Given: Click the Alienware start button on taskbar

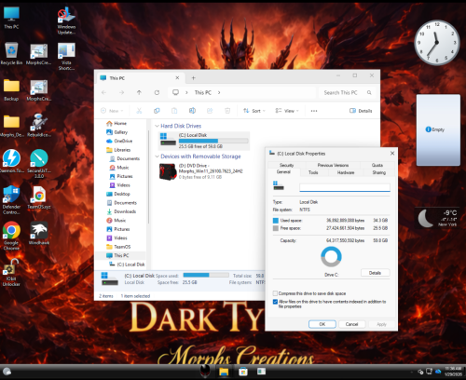Looking at the screenshot, I should [x=204, y=371].
